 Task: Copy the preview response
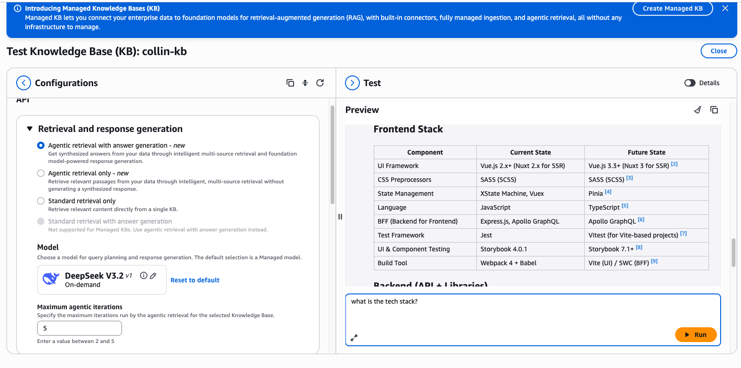(x=714, y=110)
